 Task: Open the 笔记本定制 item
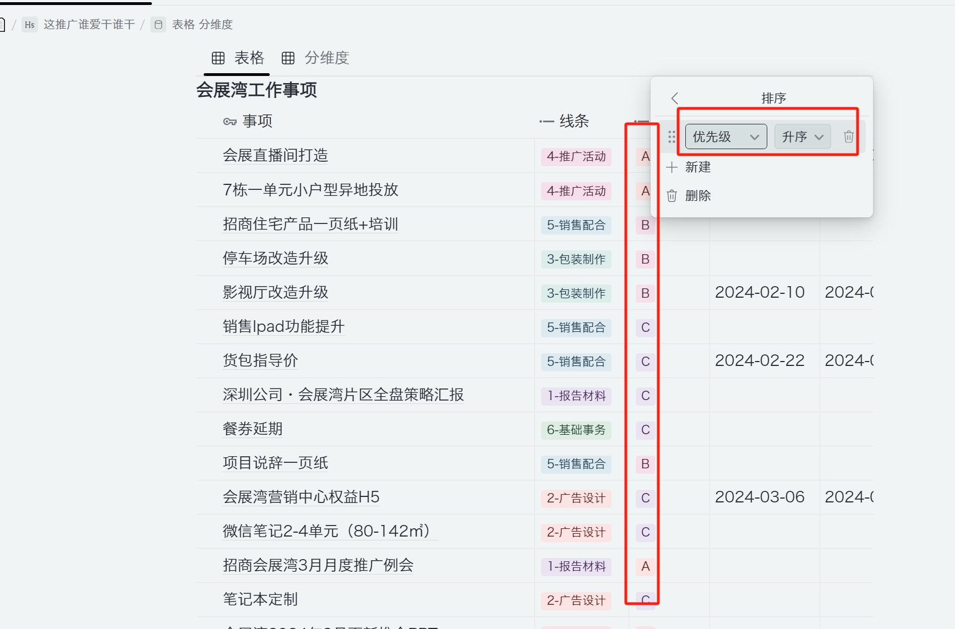(260, 599)
